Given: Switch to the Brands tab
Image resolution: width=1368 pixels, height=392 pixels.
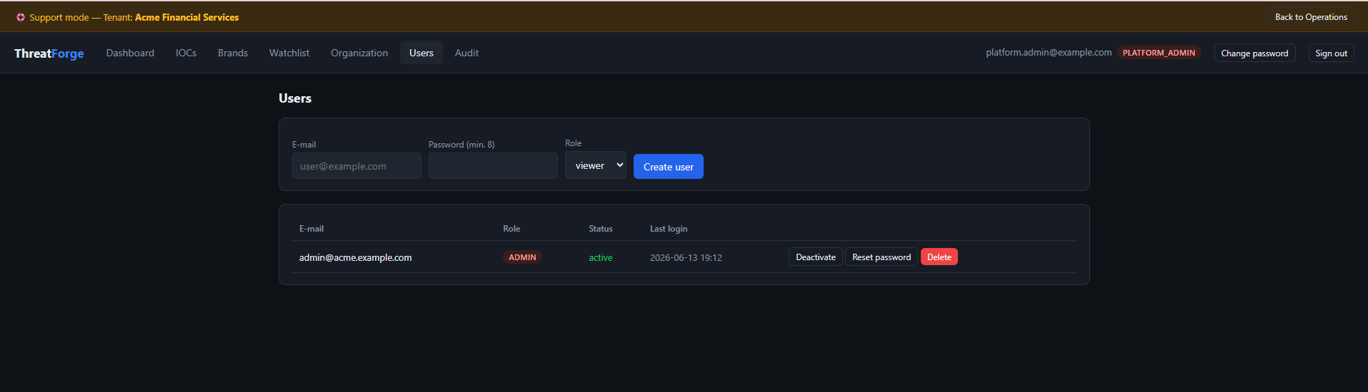Looking at the screenshot, I should (x=233, y=53).
